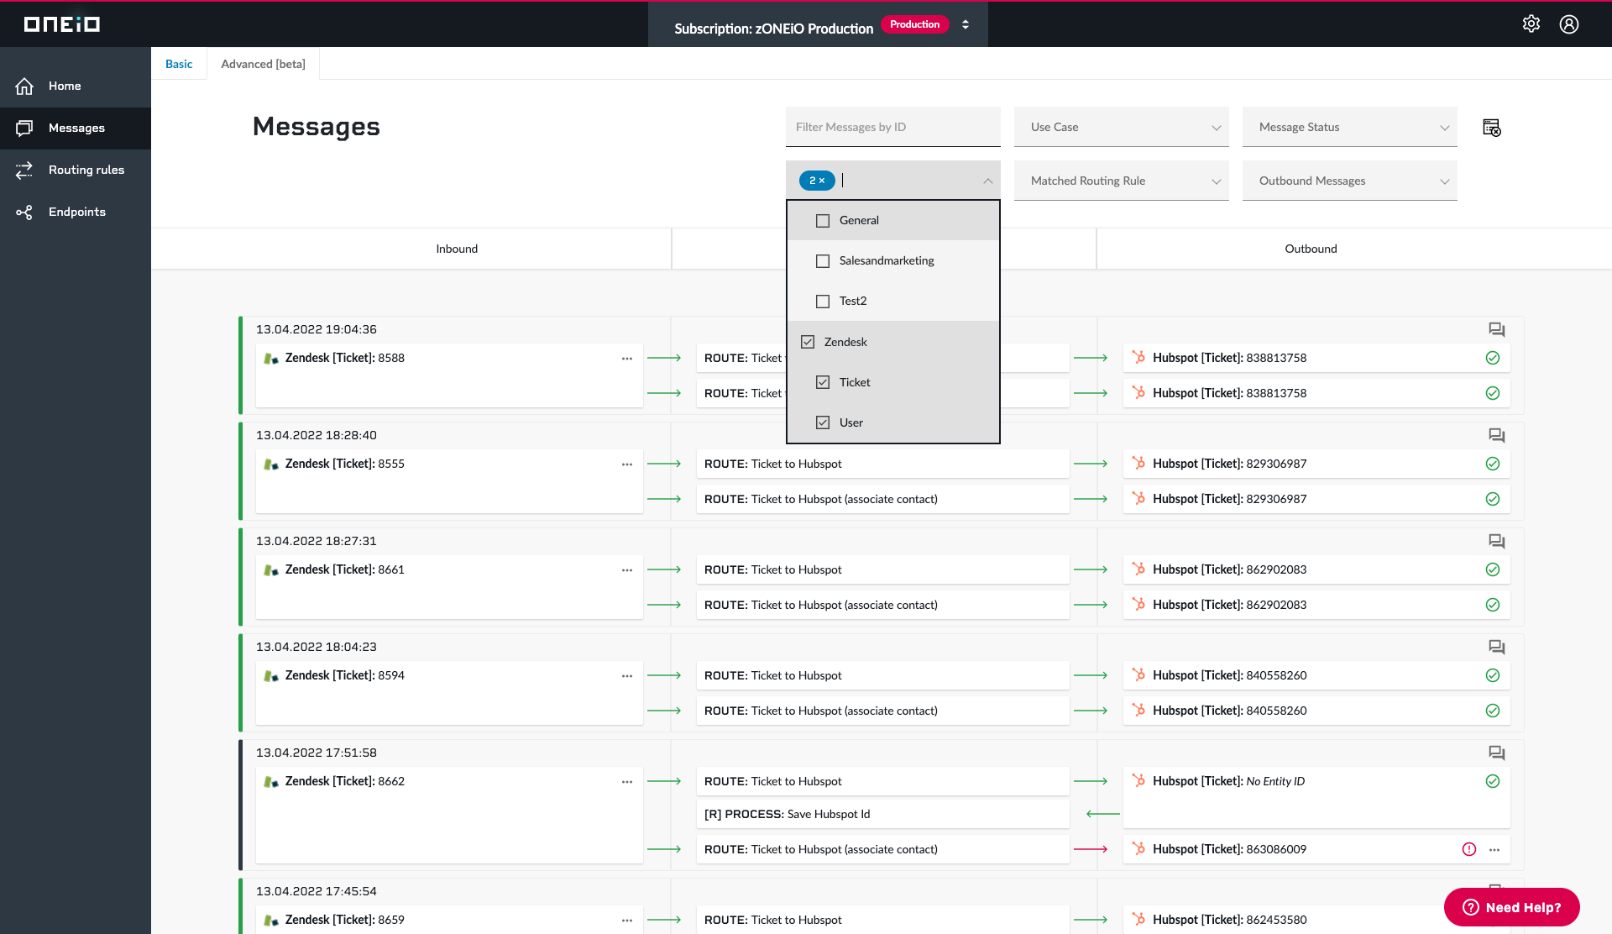Open conversation icon for 13.04.2022 18:27:31 message
The height and width of the screenshot is (934, 1612).
[1496, 541]
